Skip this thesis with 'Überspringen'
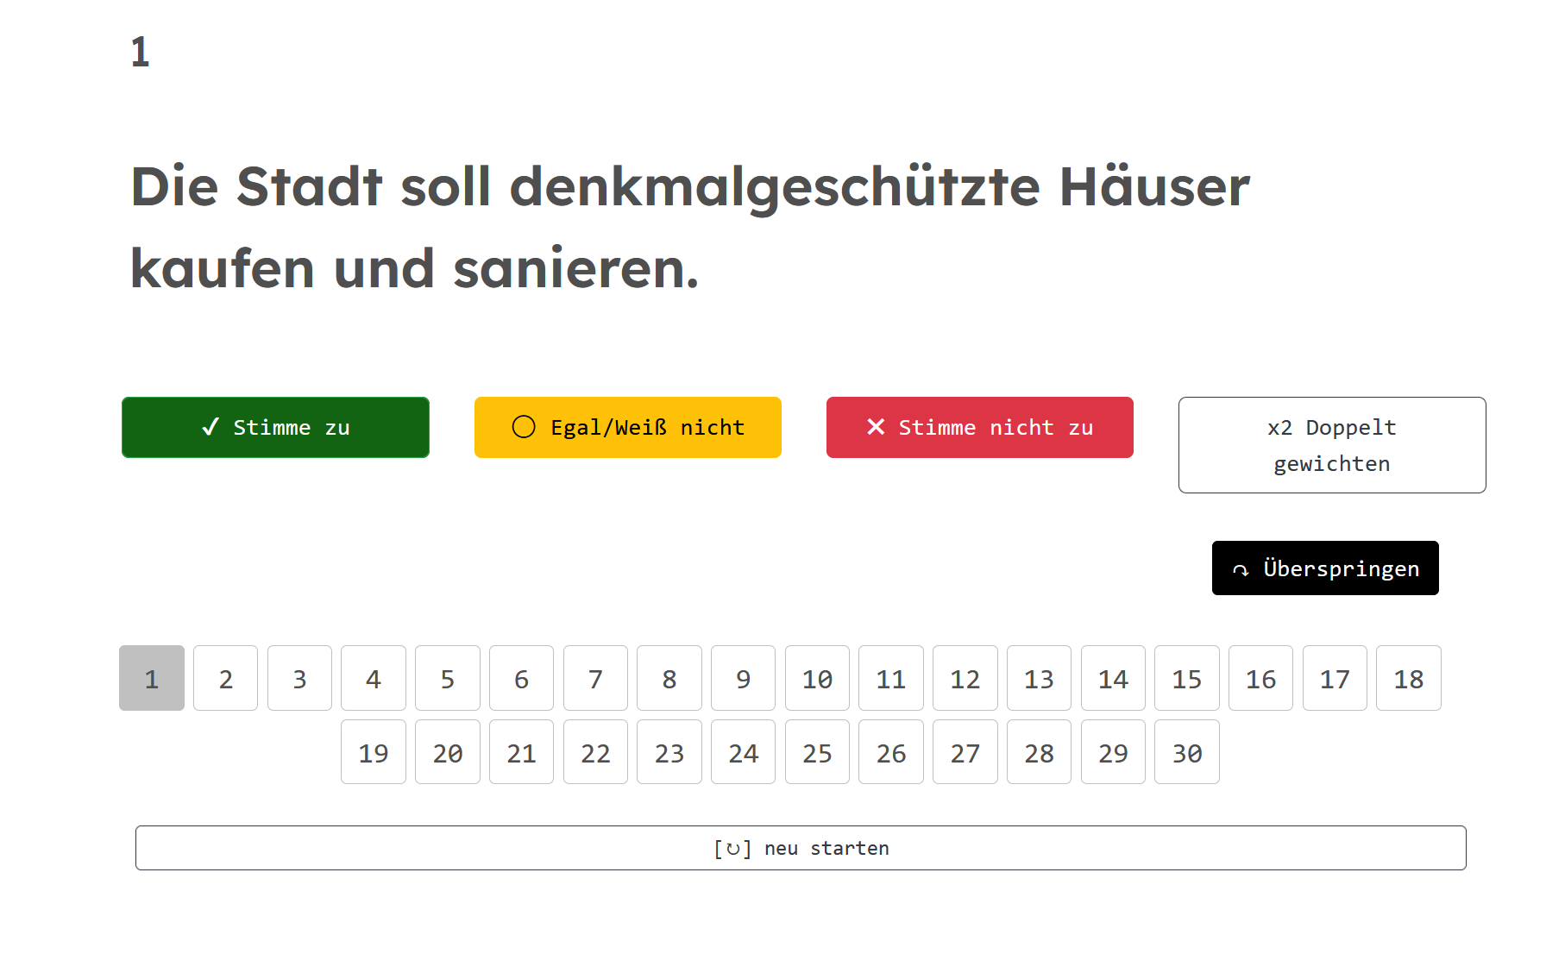The height and width of the screenshot is (954, 1546). point(1324,568)
